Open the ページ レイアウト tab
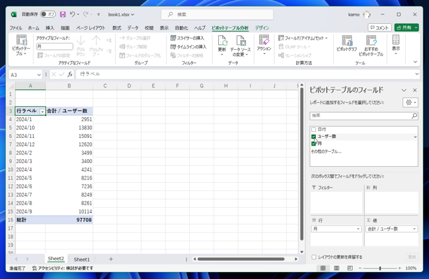 point(91,28)
